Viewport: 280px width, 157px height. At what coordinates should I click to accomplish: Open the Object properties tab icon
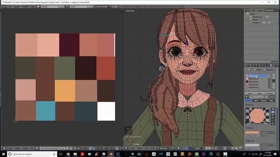[259, 65]
